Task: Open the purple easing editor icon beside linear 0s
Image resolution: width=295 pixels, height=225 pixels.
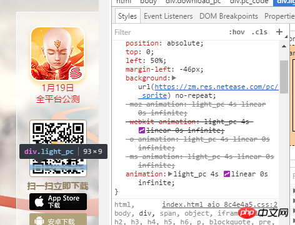Action: coord(227,174)
